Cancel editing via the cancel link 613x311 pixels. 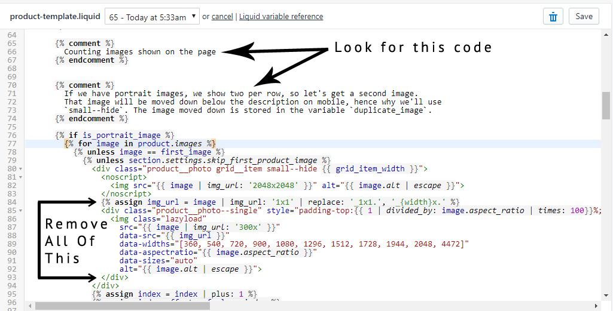(222, 16)
